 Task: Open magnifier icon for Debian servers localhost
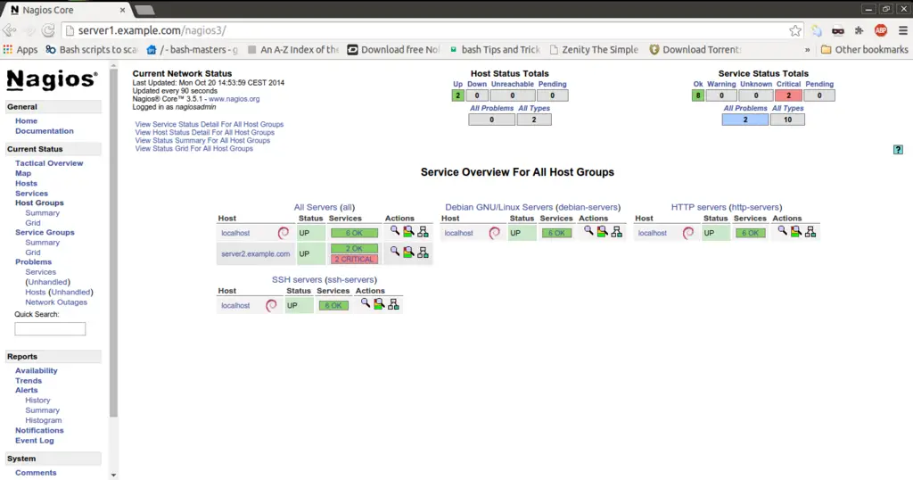coord(588,231)
